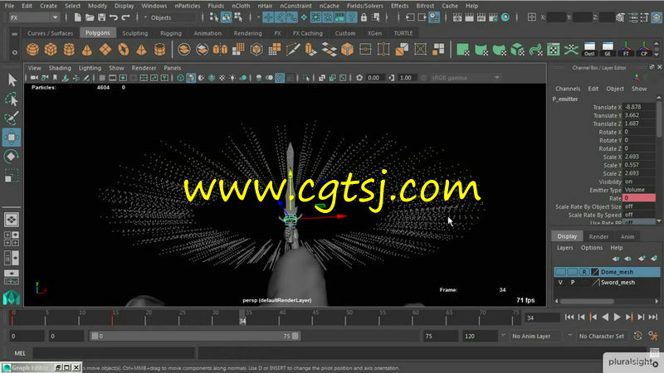Activate the Lasso Select tool
The width and height of the screenshot is (664, 373).
coord(12,99)
